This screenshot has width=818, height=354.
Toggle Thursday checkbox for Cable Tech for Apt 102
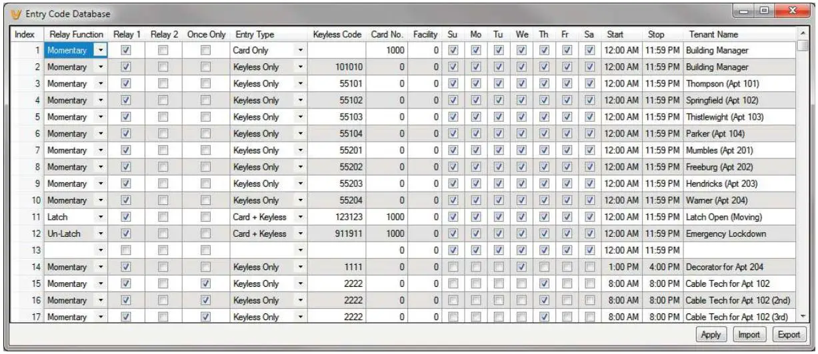[544, 283]
